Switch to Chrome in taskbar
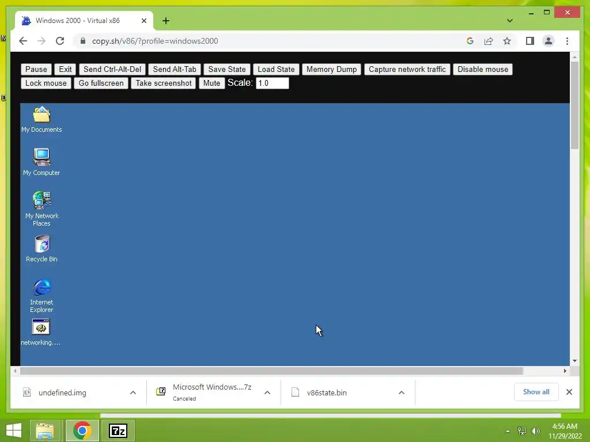 [82, 430]
